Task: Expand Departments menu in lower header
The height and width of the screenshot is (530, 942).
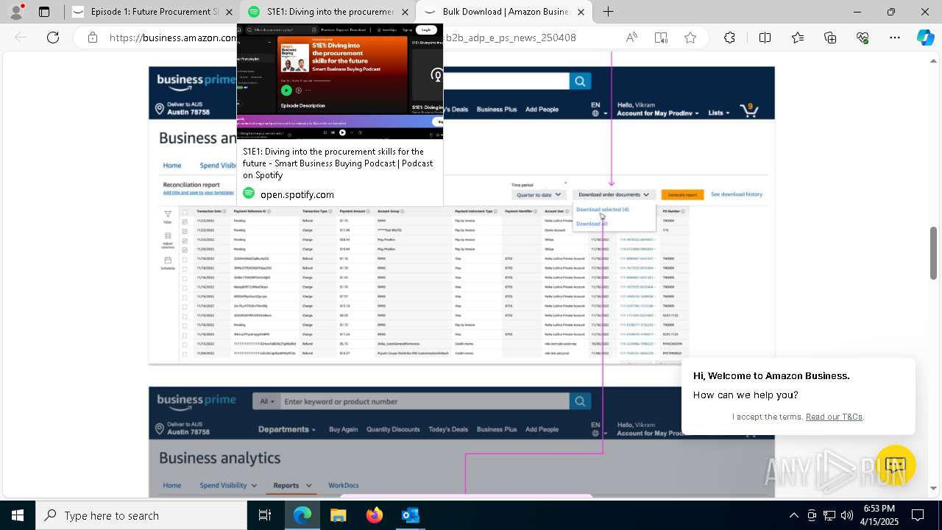Action: 287,430
